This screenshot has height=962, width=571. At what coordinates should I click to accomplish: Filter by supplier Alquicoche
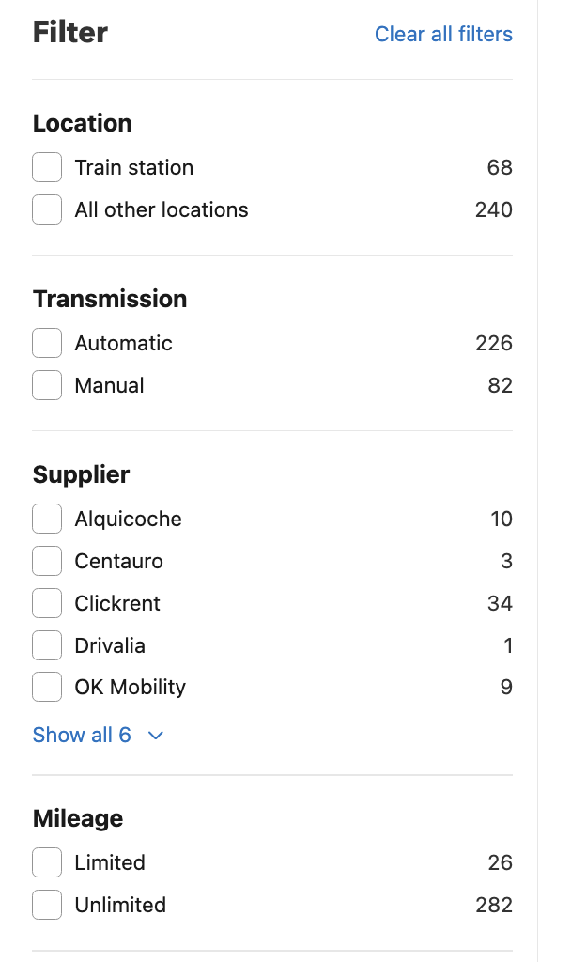click(x=47, y=520)
